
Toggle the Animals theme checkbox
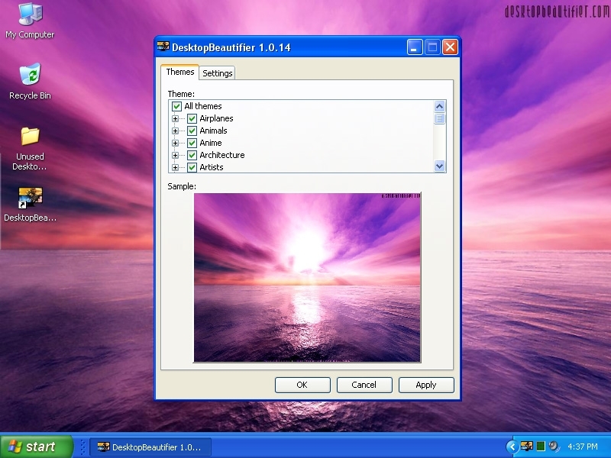192,131
